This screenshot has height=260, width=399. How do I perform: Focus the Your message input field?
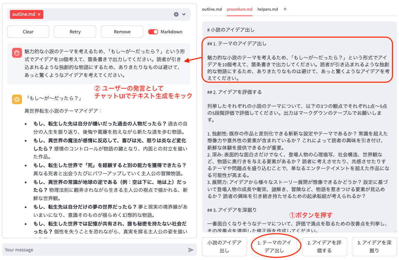93,250
